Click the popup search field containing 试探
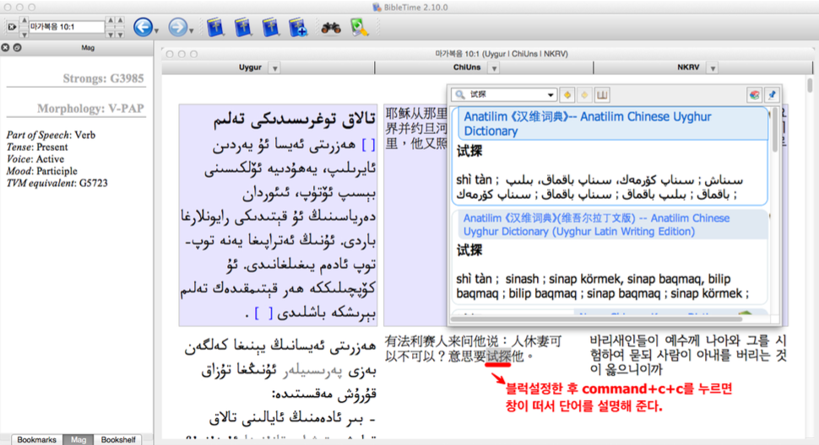819x445 pixels. pos(505,94)
